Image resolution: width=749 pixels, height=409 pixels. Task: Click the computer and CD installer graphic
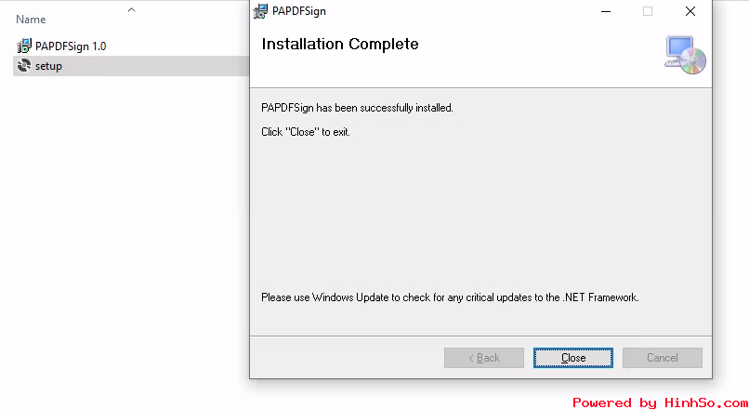click(685, 55)
